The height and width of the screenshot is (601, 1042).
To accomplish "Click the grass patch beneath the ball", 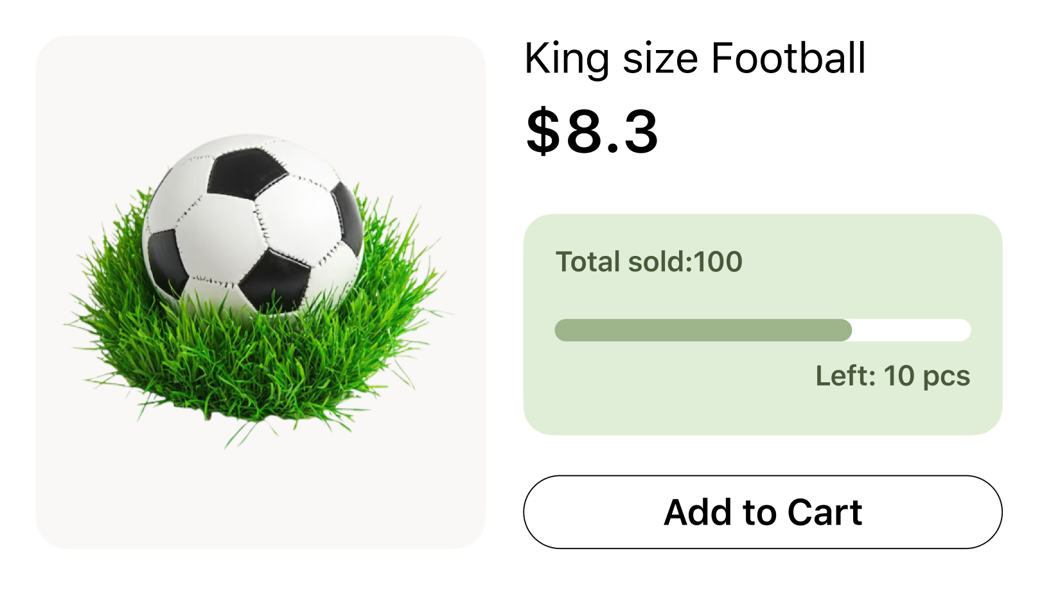I will (257, 366).
